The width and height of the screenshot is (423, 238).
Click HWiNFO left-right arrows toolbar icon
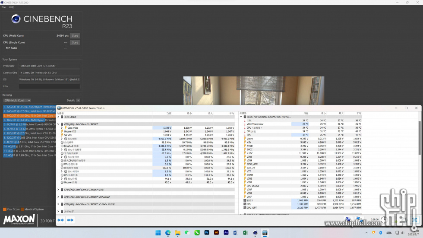click(x=61, y=220)
